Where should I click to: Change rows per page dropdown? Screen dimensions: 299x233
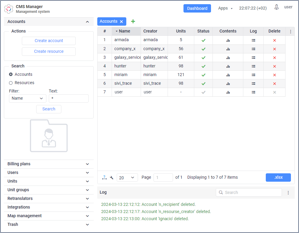pyautogui.click(x=127, y=178)
